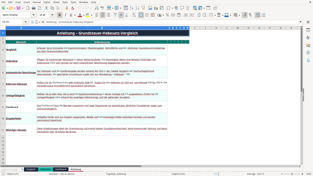Toggle Merge and Center Cells

141,15
